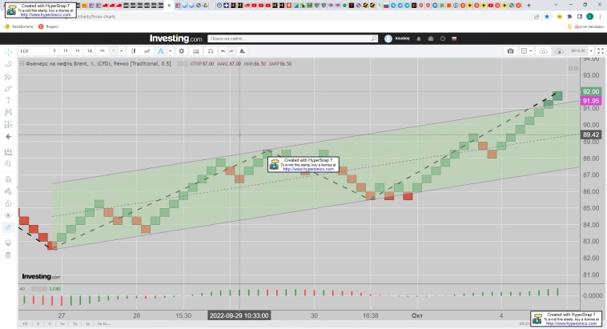Hide all drawings with eye icon

tap(8, 215)
